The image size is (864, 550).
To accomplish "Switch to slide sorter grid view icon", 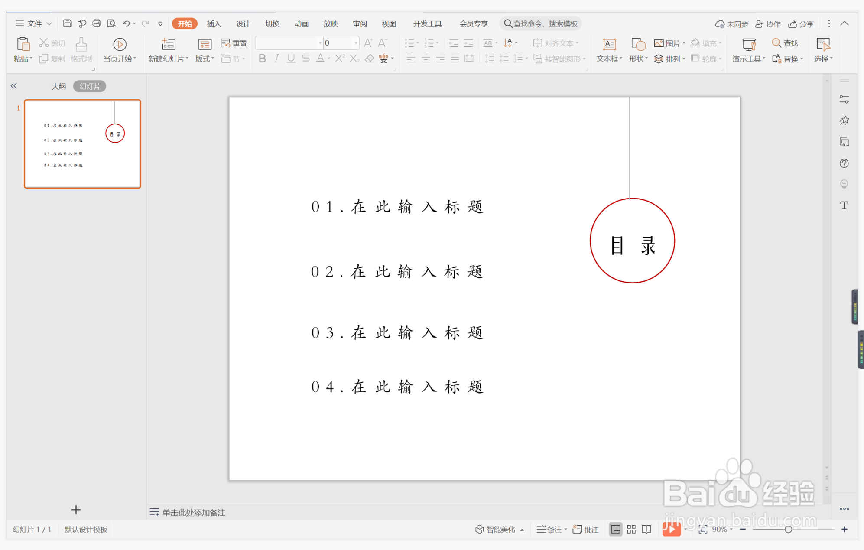I will click(x=631, y=529).
